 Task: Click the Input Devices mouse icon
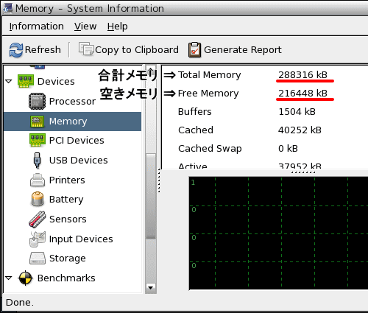pyautogui.click(x=38, y=239)
